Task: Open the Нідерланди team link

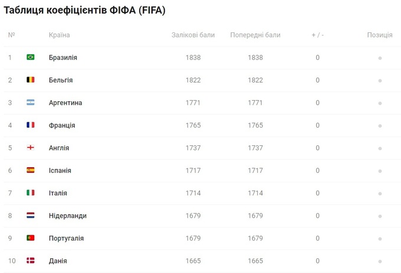Action: pos(68,216)
